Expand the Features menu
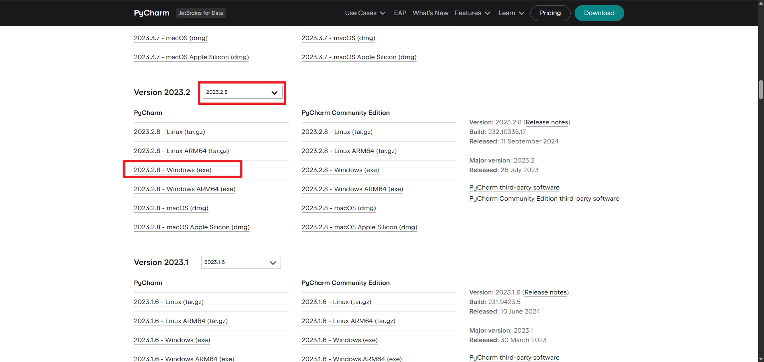This screenshot has width=764, height=362. 472,13
